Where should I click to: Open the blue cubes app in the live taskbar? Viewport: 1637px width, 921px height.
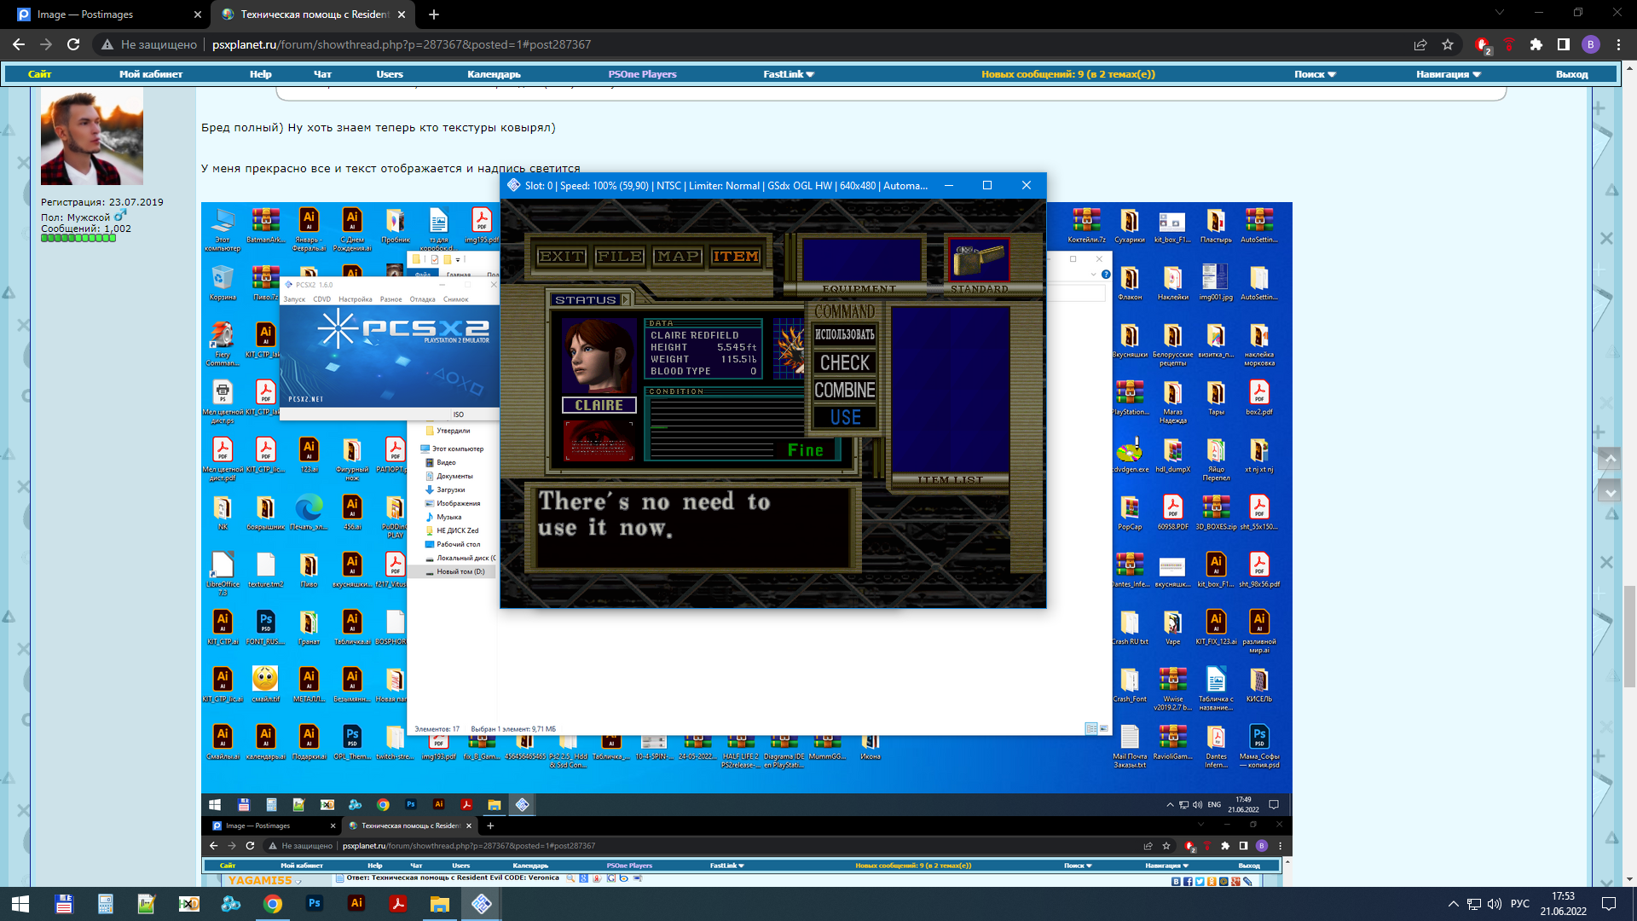tap(231, 904)
